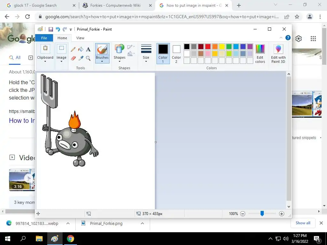Adjust the Paint zoom slider handle

click(262, 213)
